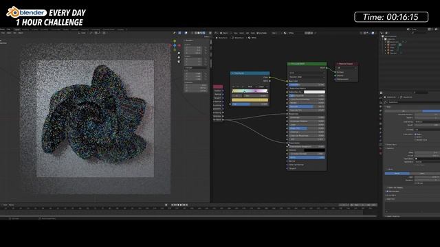Screen dimensions: 440x247
Task: Click the ColorRamp gradient bar
Action: 250,91
